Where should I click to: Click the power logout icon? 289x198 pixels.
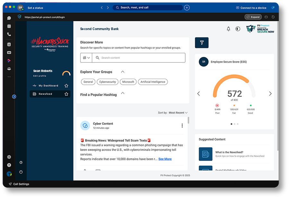[21, 172]
